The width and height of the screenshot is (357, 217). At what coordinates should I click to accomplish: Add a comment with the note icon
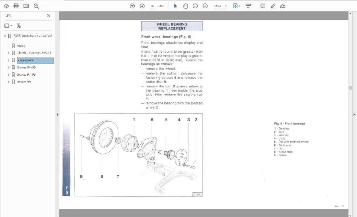263,6
